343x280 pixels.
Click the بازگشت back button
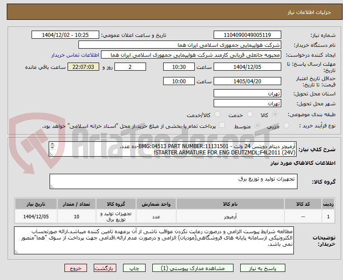(x=105, y=268)
